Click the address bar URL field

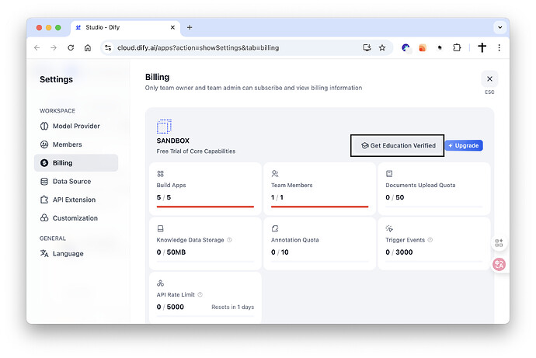pyautogui.click(x=233, y=47)
